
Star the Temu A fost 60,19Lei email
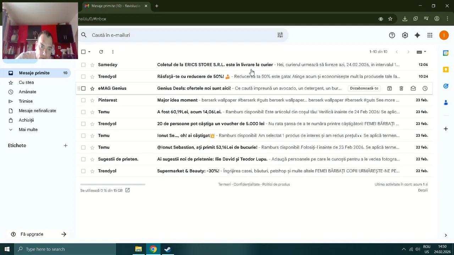[92, 112]
